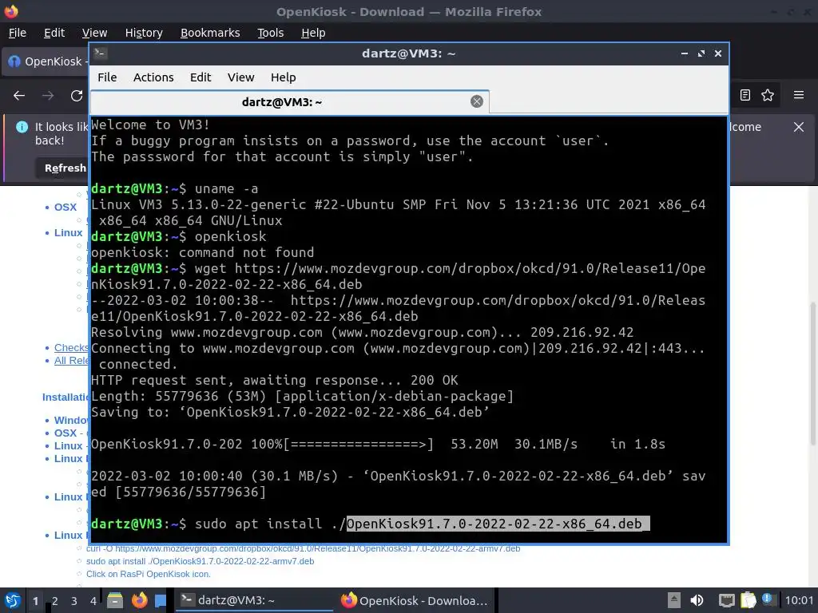818x613 pixels.
Task: Switch to workspace 3
Action: tap(74, 601)
